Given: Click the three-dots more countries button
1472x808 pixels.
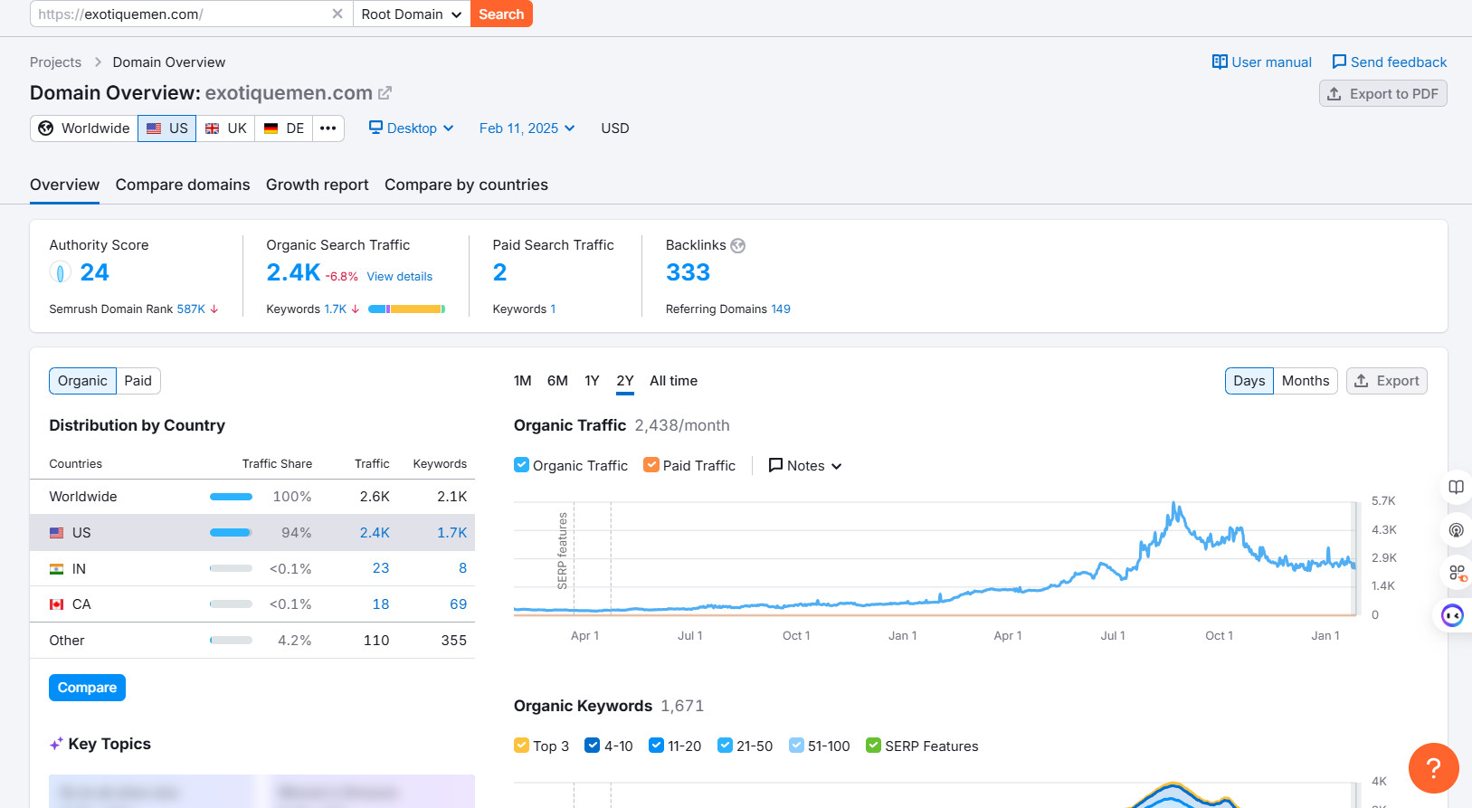Looking at the screenshot, I should pyautogui.click(x=328, y=128).
